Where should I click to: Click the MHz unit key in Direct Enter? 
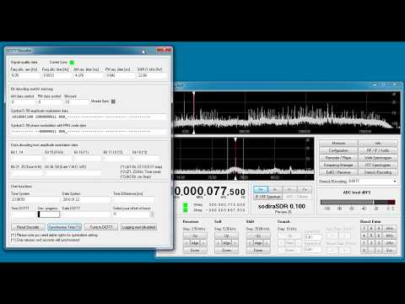pos(390,236)
